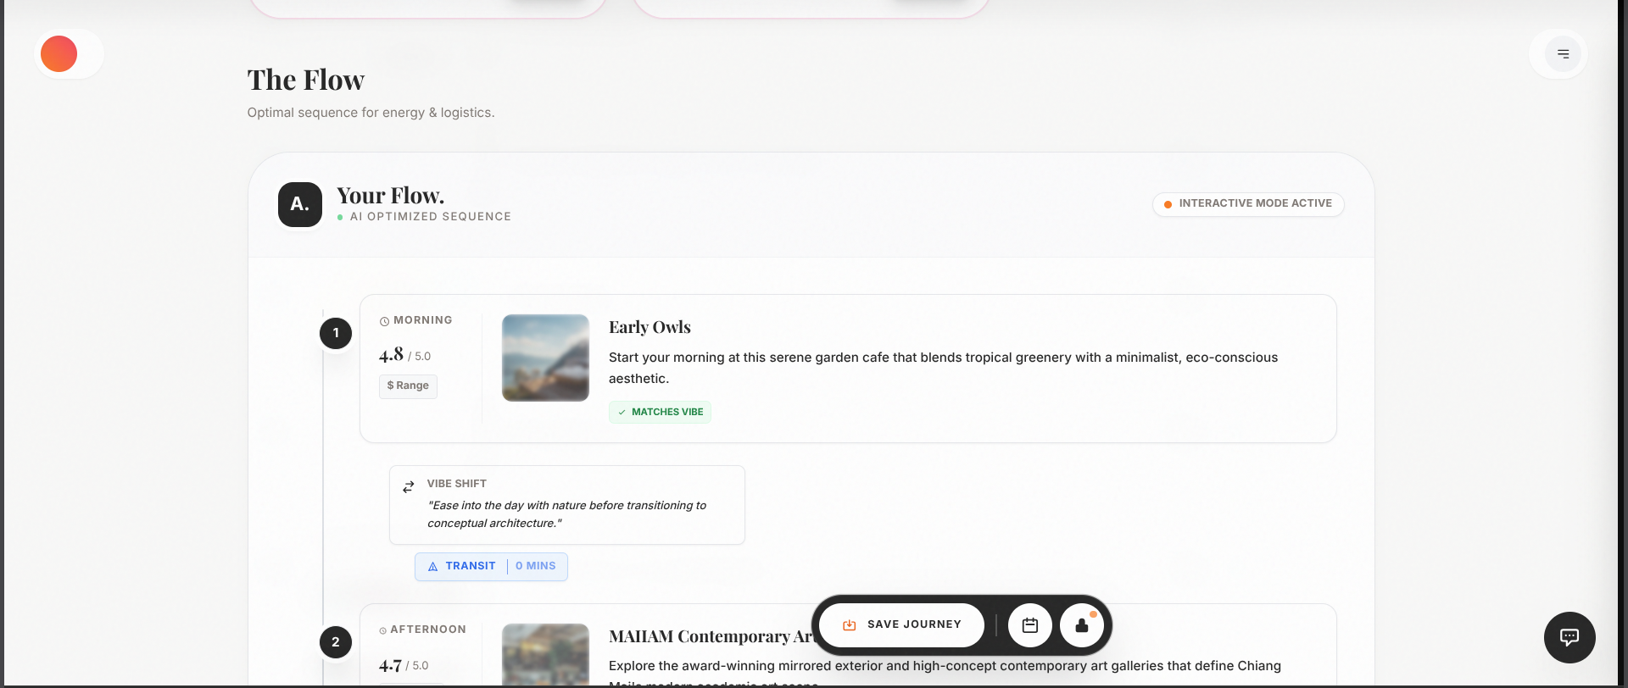Click the 4.7 / 5.0 rating
This screenshot has width=1628, height=688.
[404, 665]
